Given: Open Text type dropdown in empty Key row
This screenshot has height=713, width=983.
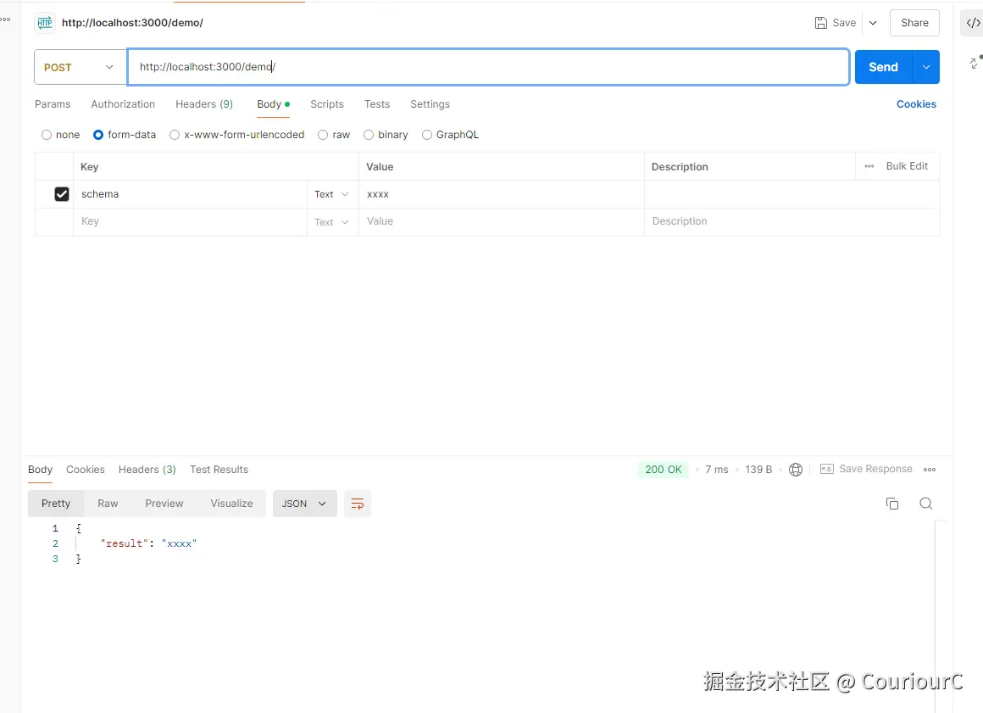Looking at the screenshot, I should [x=331, y=222].
